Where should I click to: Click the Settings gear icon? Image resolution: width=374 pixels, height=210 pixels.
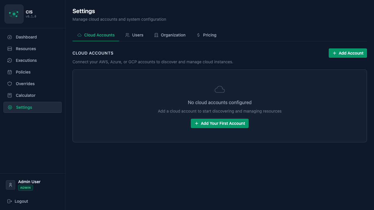pyautogui.click(x=10, y=107)
